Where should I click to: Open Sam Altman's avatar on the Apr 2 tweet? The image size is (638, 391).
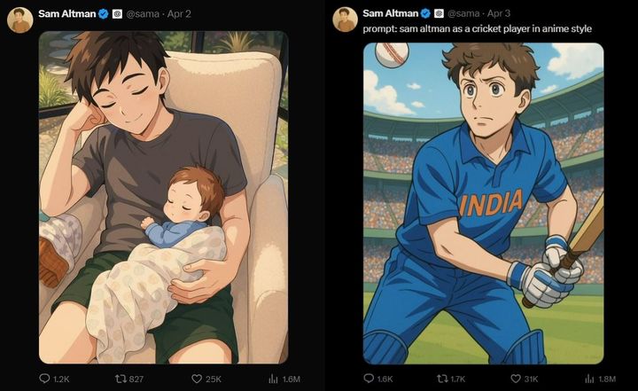tap(20, 20)
